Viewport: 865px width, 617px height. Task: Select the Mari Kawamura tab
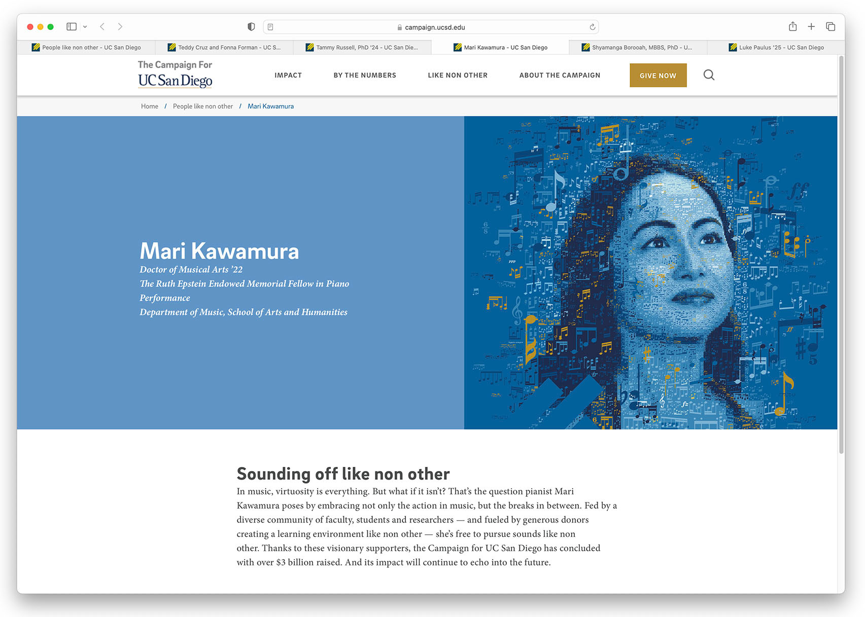[x=500, y=47]
